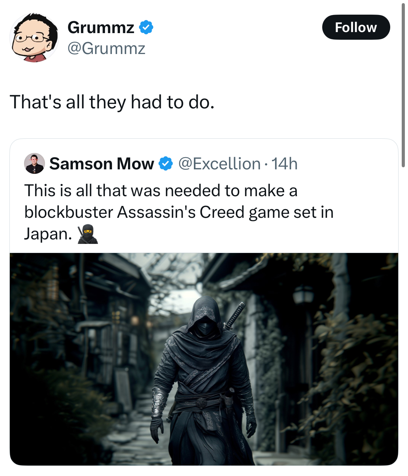Visit the @Excellion handle

[x=219, y=164]
